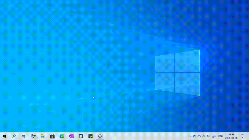Open the Action Center notifications
249x140 pixels.
click(x=243, y=136)
